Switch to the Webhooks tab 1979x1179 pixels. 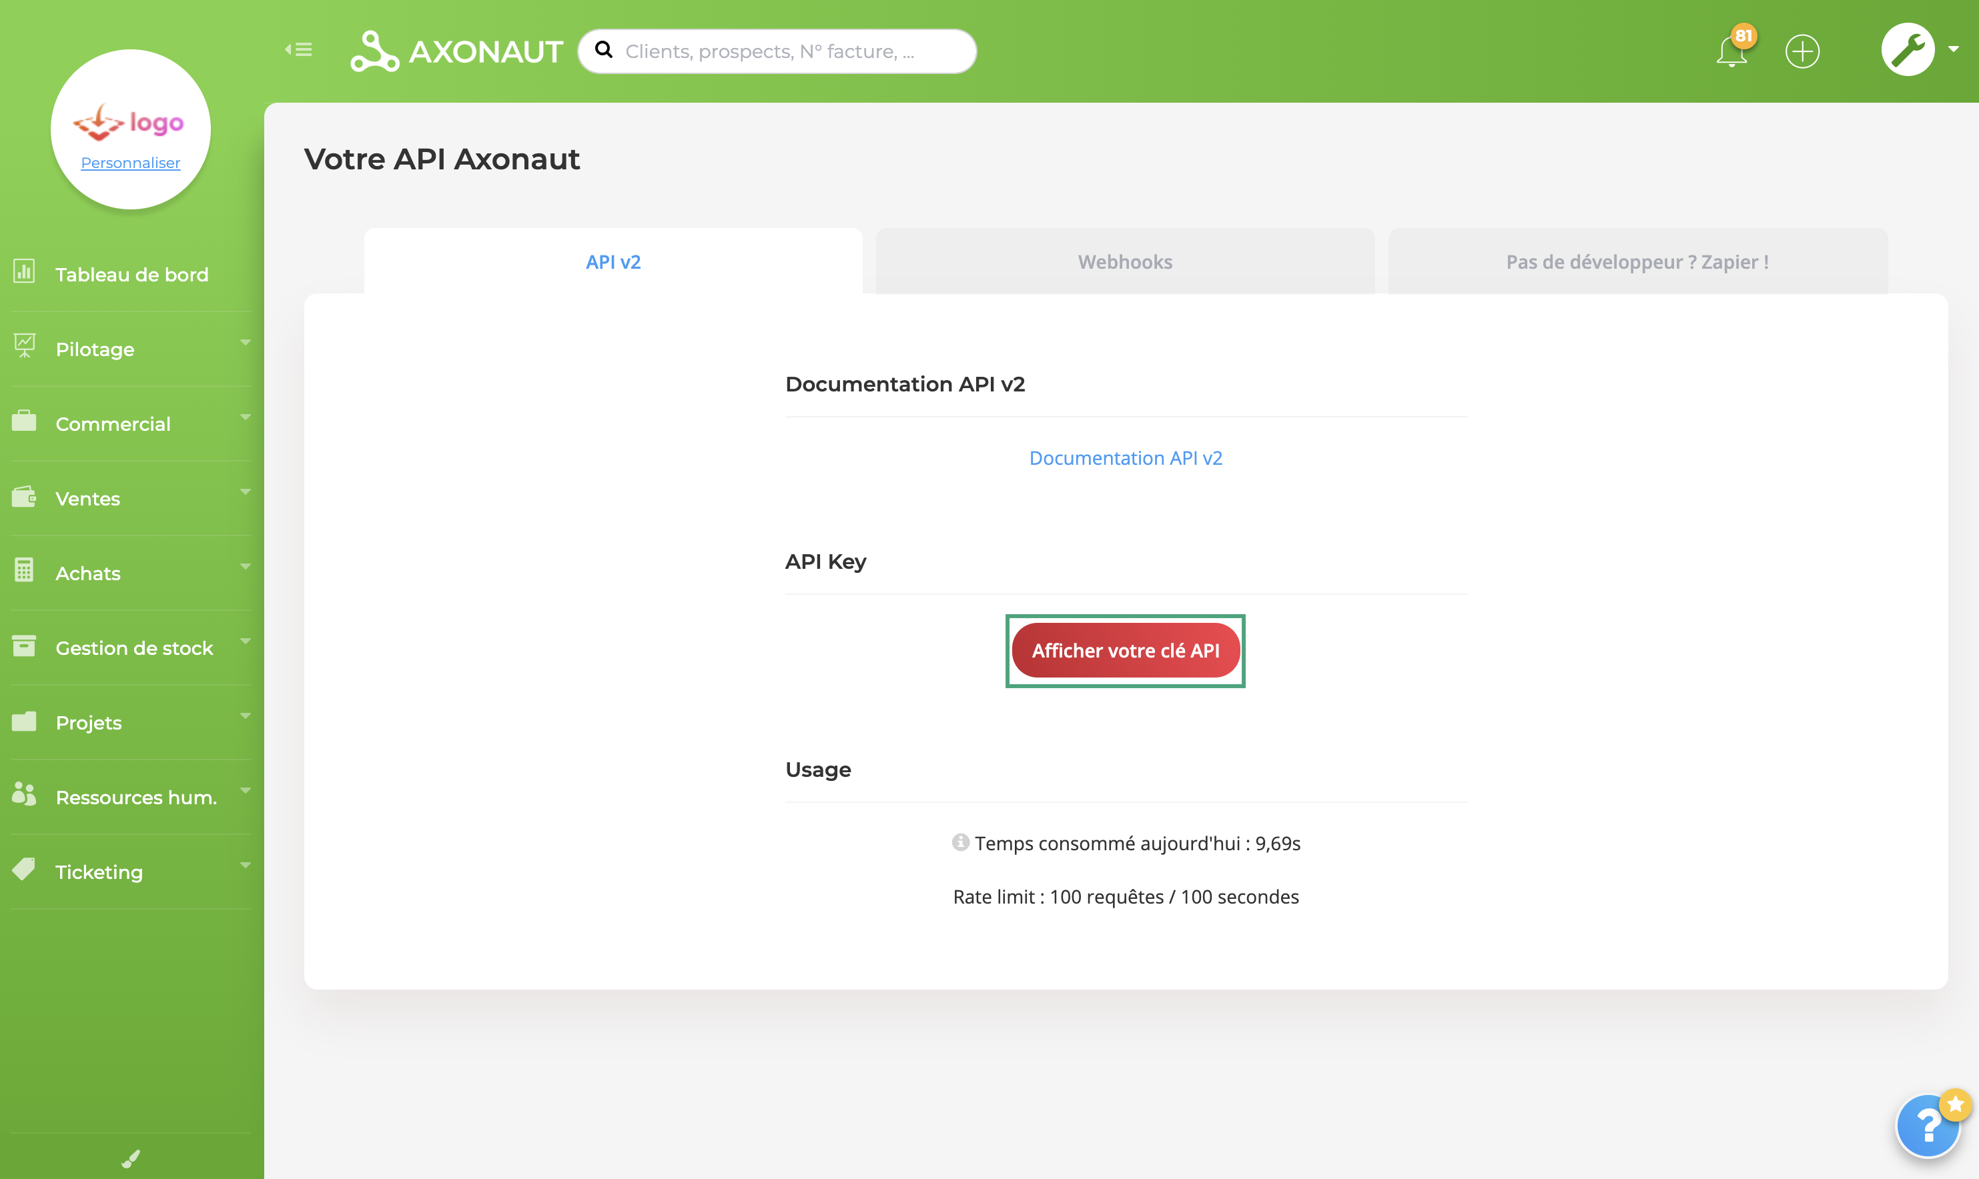[x=1124, y=261]
